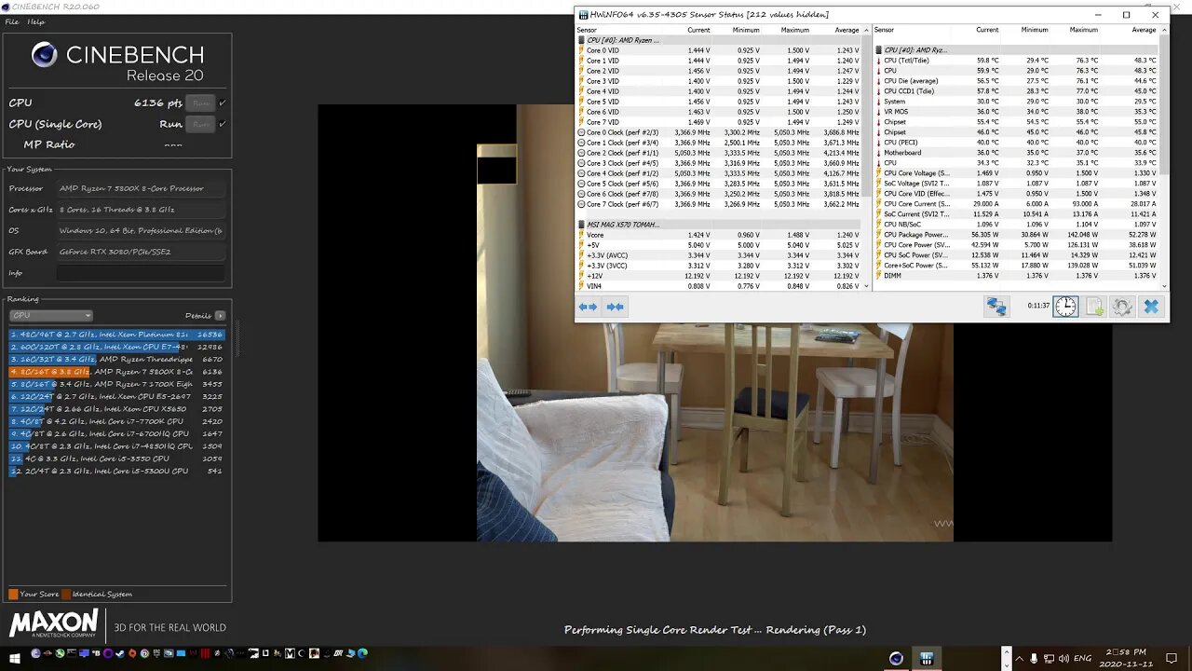Viewport: 1192px width, 671px height.
Task: Click the Minimum column header in left pane
Action: 746,30
